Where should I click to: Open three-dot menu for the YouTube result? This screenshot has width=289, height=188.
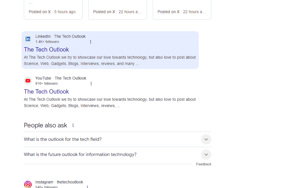click(91, 84)
